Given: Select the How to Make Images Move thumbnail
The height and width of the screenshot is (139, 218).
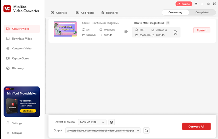Looking at the screenshot, I should 65,29.
